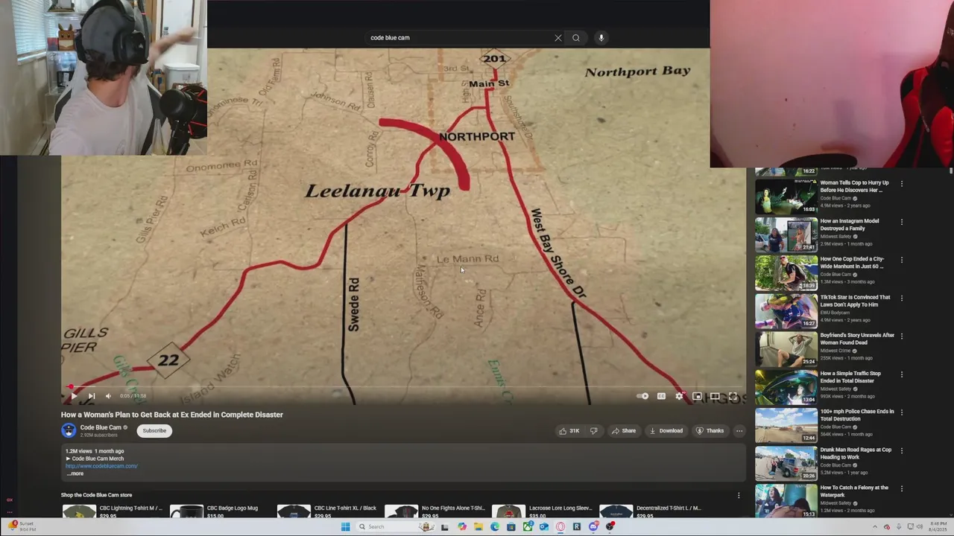The image size is (954, 536).
Task: Click the taskbar Search box
Action: [395, 527]
